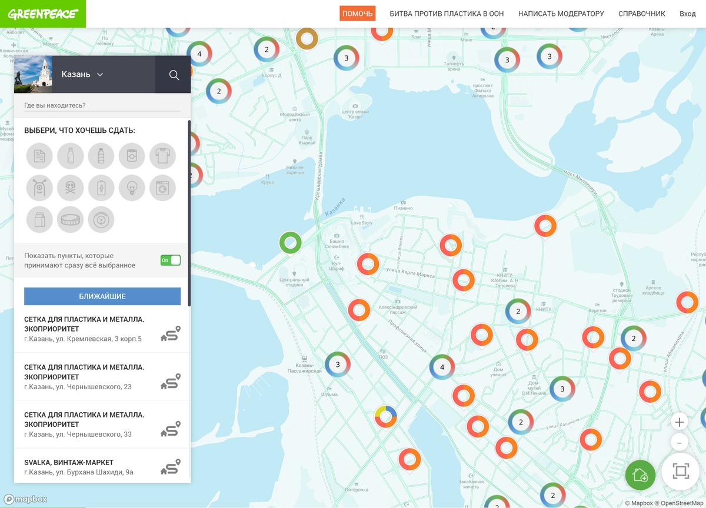Open cluster 3 near Дом-музей Ленина

click(563, 389)
